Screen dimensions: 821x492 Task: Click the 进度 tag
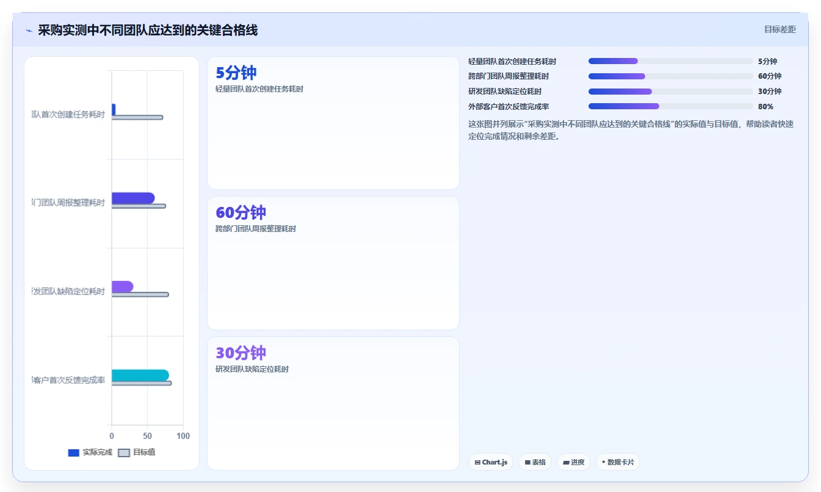point(574,462)
